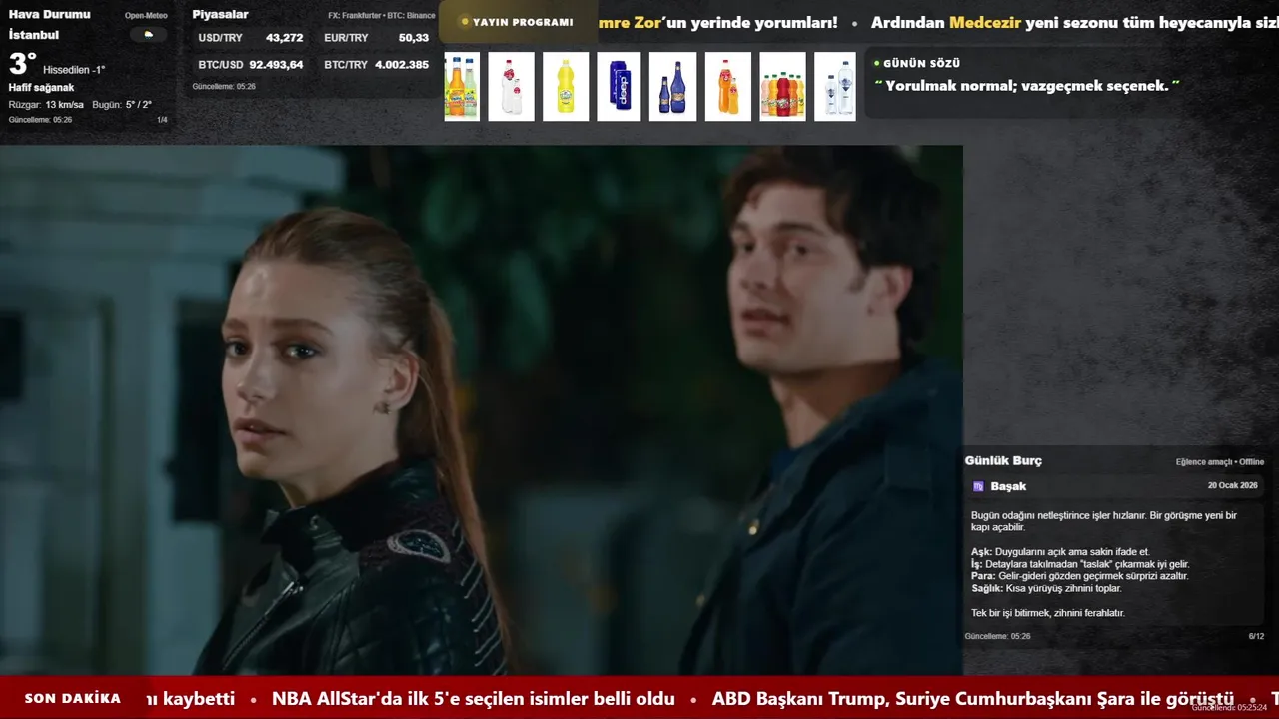Click the GÜNÜN SÖZÜ heading
1279x719 pixels.
921,63
